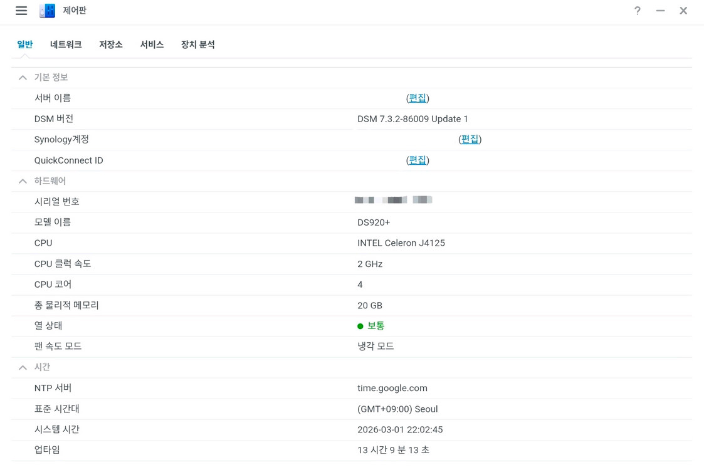The image size is (704, 470).
Task: Select the 서비스 tab
Action: 152,44
